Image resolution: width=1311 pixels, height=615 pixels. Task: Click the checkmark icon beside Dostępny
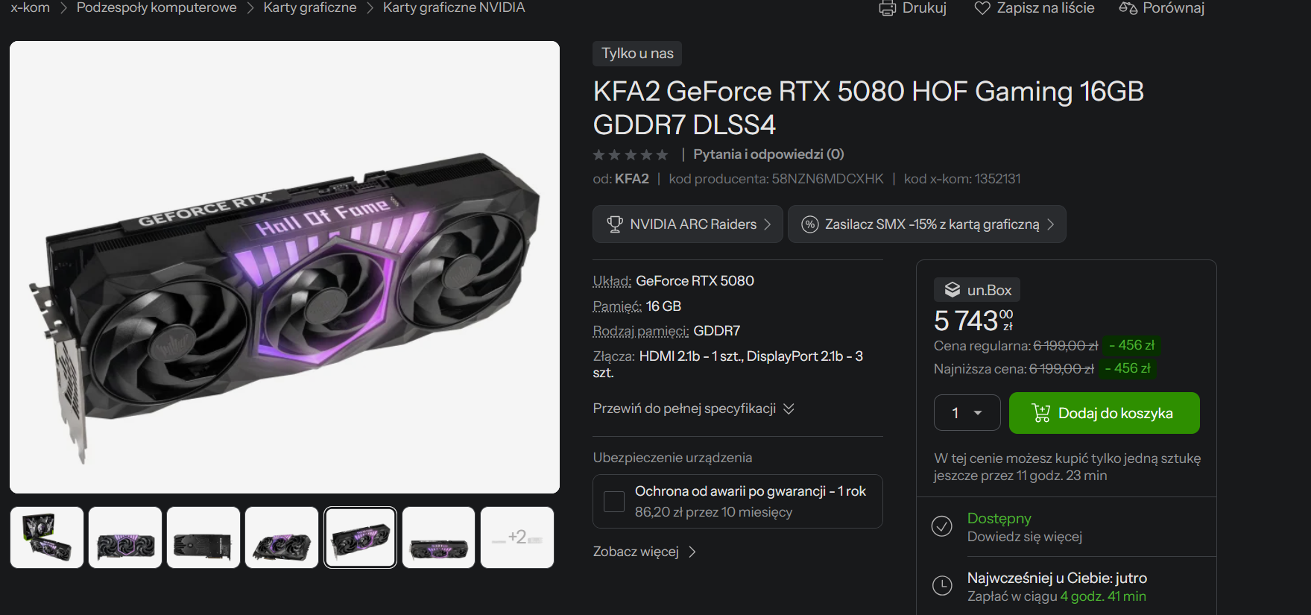(x=942, y=526)
